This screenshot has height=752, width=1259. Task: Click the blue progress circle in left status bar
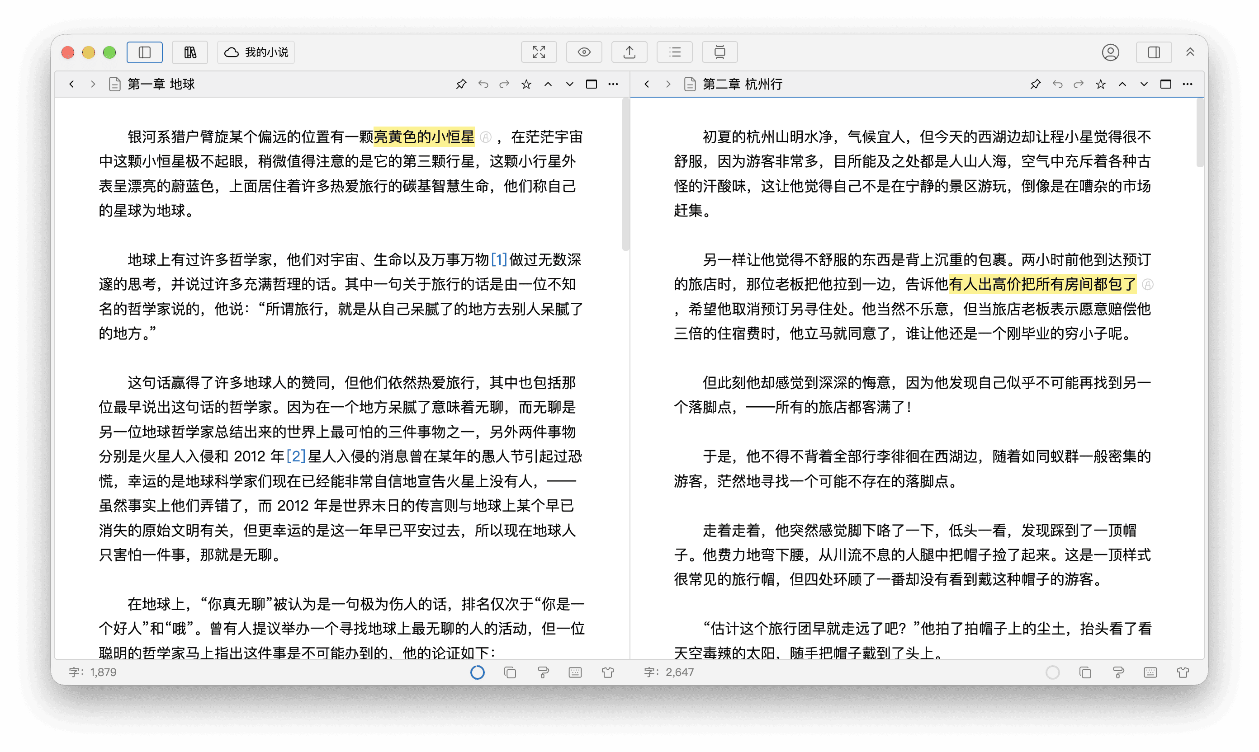(477, 672)
